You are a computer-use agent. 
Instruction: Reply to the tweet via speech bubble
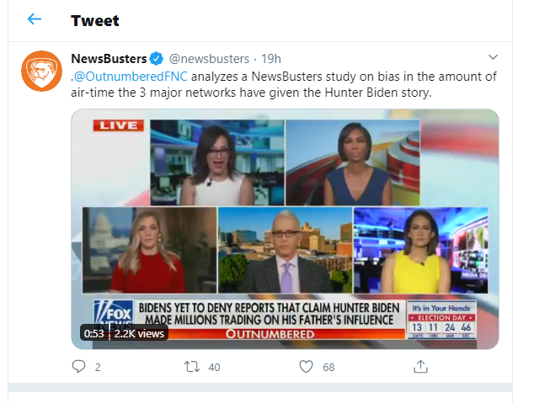[x=78, y=367]
